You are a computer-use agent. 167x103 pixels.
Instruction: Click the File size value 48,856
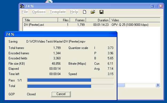(x=56, y=64)
